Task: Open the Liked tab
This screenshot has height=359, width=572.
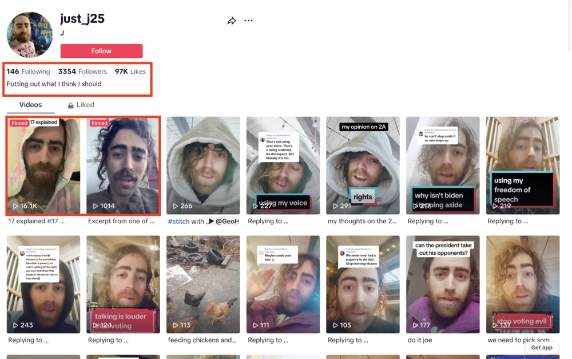Action: (85, 105)
